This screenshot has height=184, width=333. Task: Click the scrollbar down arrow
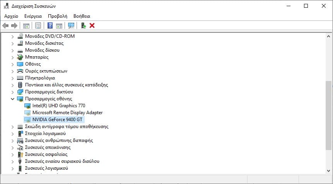pyautogui.click(x=328, y=171)
